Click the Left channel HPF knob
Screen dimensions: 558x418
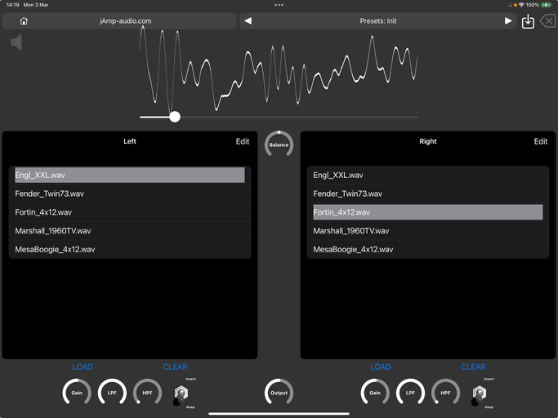click(x=147, y=393)
